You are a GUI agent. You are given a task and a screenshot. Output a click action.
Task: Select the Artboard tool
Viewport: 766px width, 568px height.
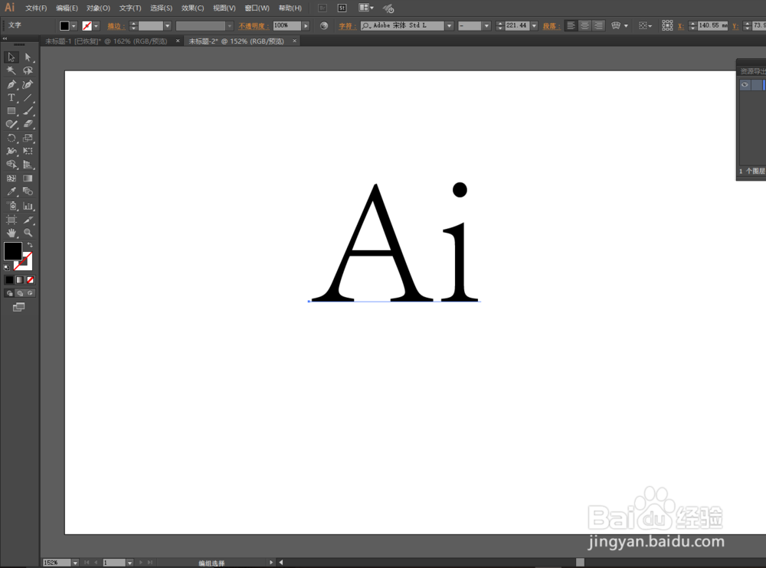11,220
